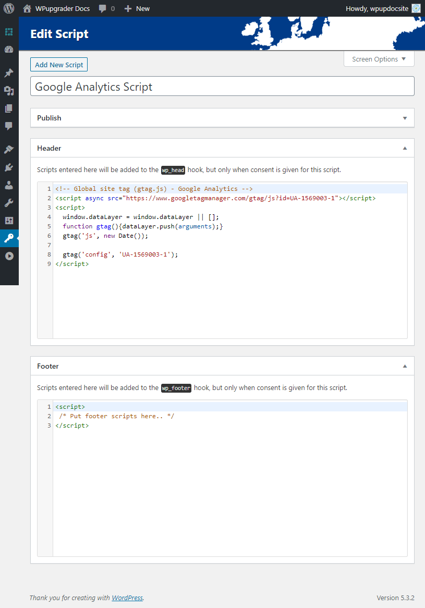Viewport: 425px width, 608px height.
Task: Open Media library icon in sidebar
Action: [x=9, y=91]
